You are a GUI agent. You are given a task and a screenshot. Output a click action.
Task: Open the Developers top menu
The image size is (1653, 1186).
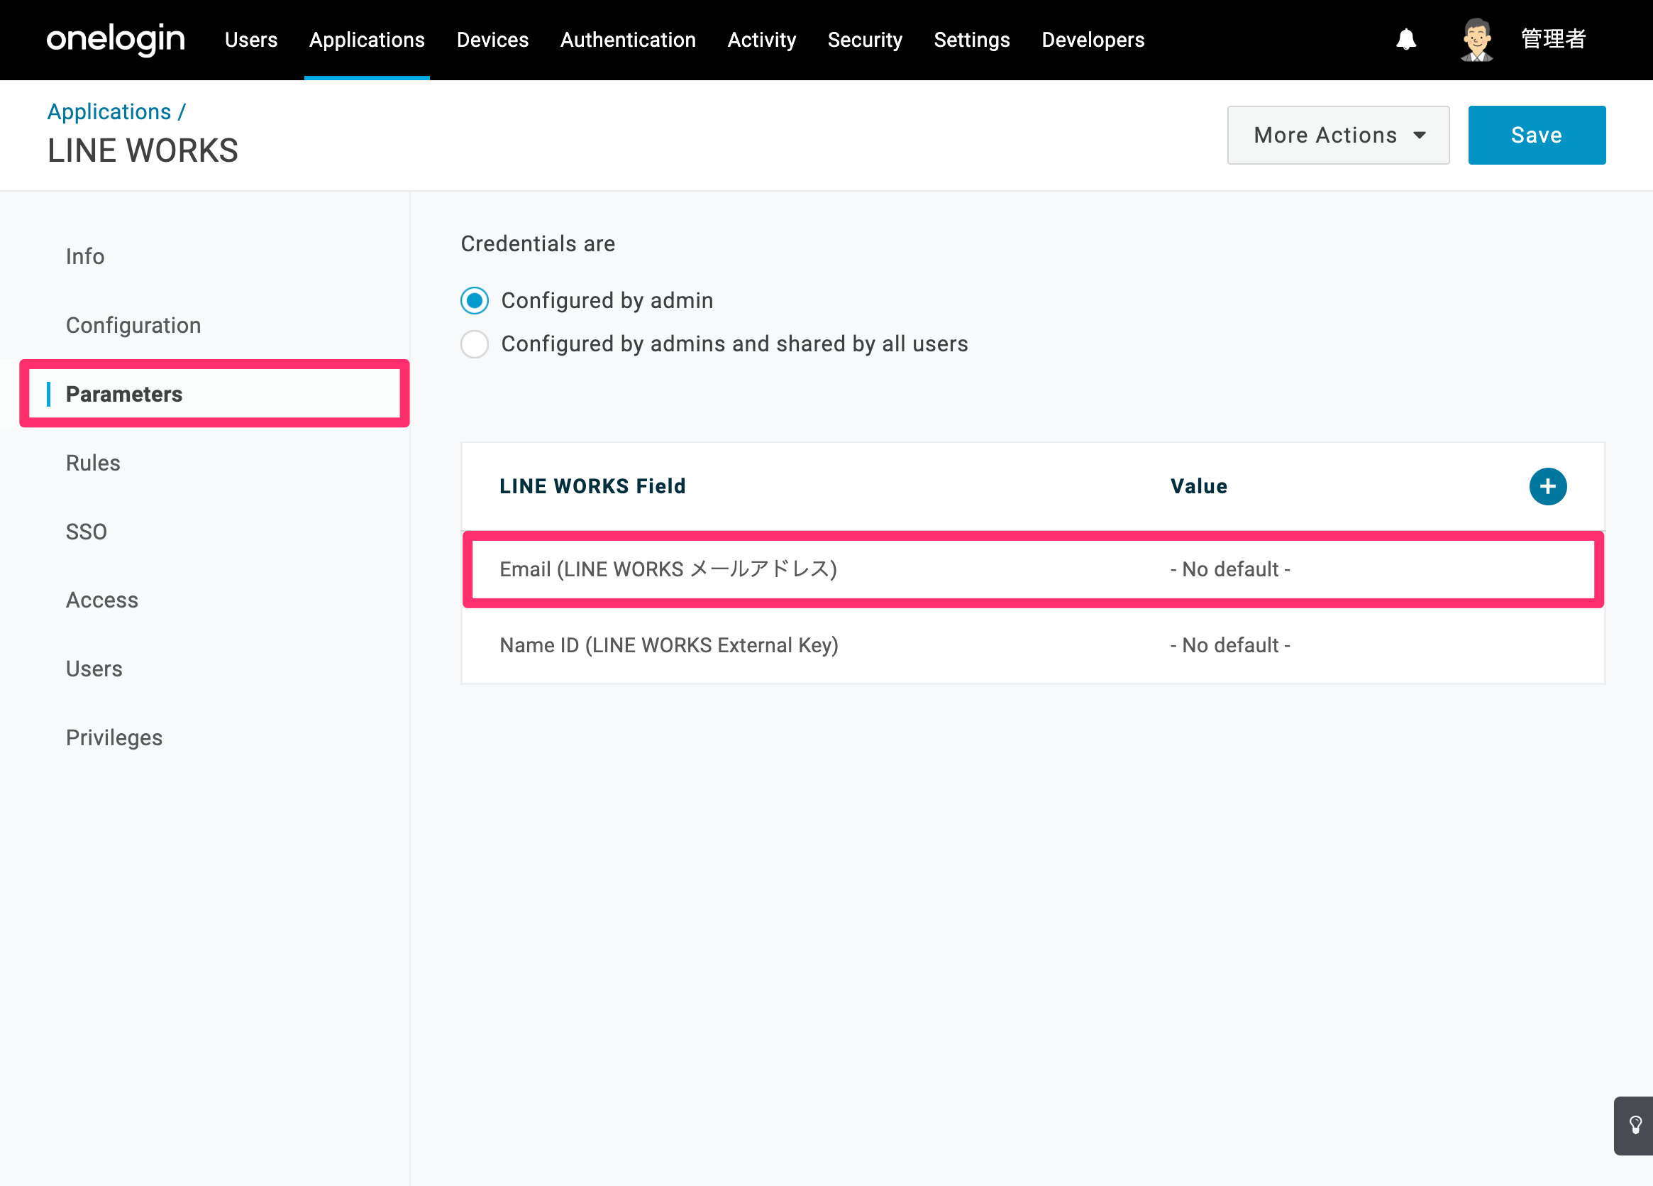(x=1093, y=39)
